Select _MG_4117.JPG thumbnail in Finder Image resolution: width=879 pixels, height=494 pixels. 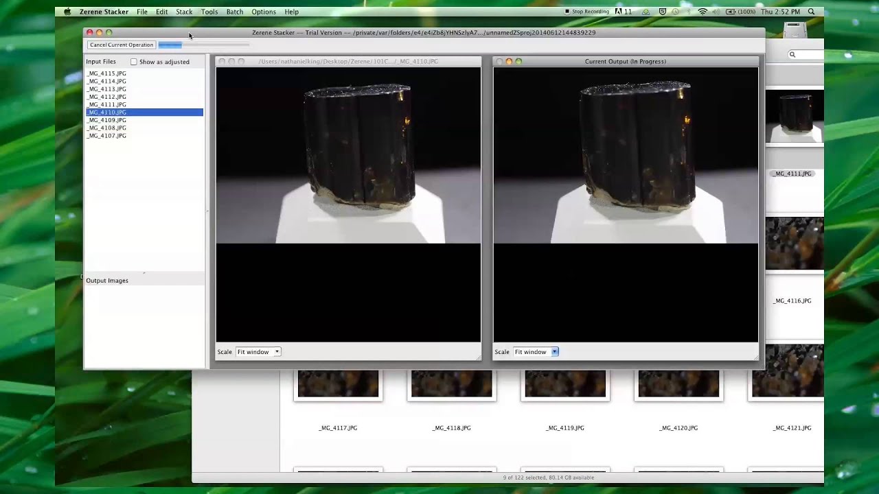(x=338, y=384)
